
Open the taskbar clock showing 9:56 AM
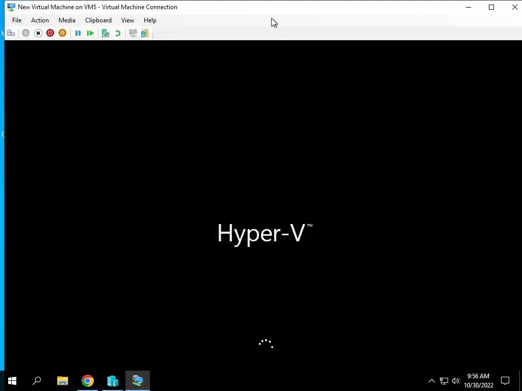tap(478, 381)
